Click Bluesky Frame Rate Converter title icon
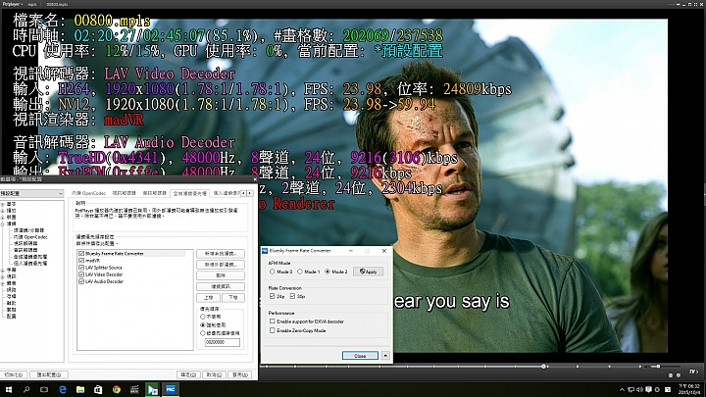Image resolution: width=706 pixels, height=397 pixels. pos(265,251)
